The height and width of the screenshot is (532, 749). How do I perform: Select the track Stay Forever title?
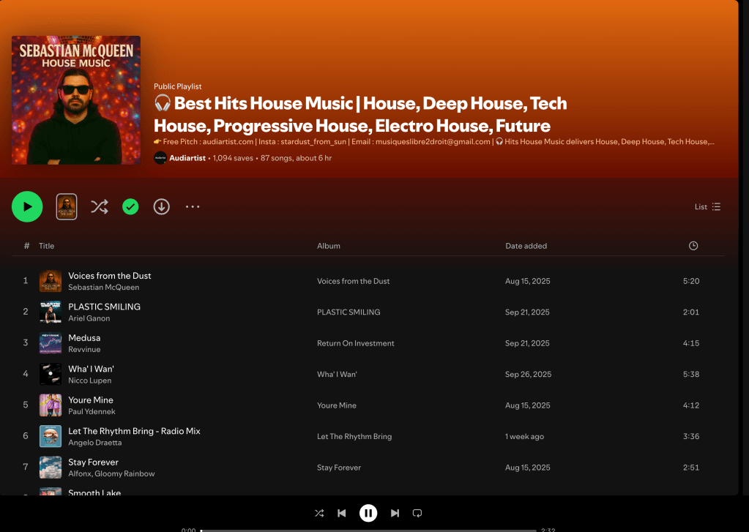tap(93, 462)
